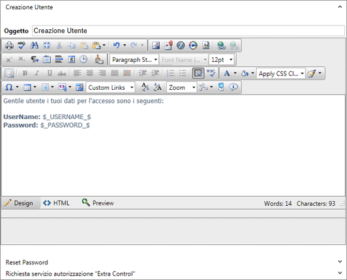
Task: Switch to the Preview tab
Action: point(98,203)
